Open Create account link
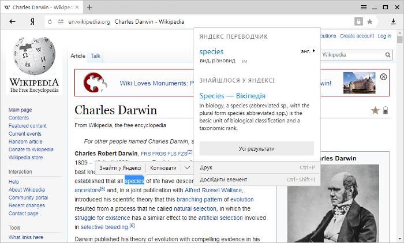404x243 pixels. pos(357,36)
